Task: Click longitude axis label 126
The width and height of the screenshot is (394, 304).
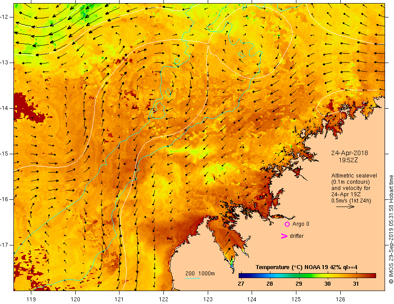Action: click(340, 299)
